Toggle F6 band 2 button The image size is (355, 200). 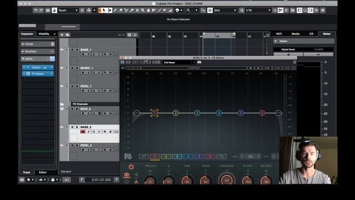click(166, 157)
